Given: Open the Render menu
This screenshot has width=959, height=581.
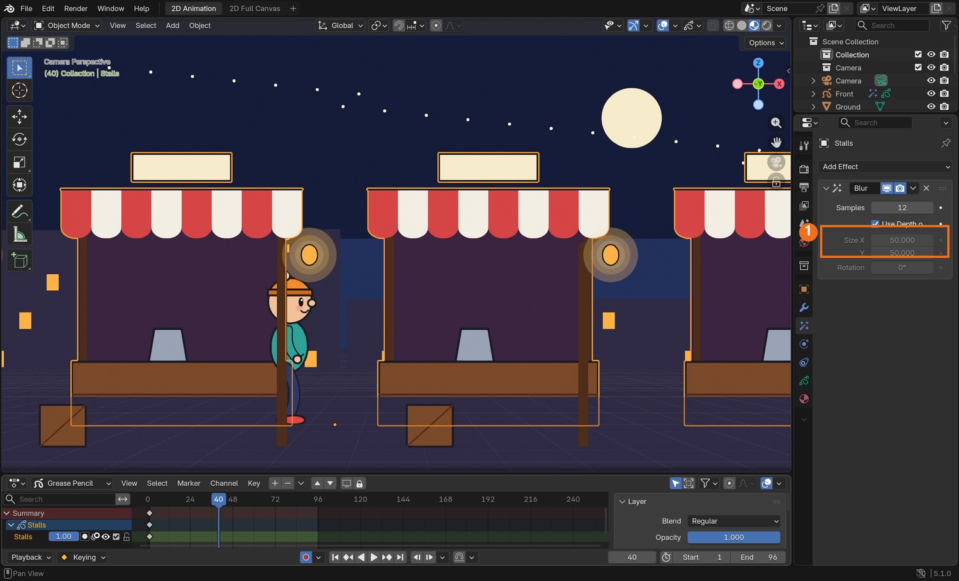Looking at the screenshot, I should (76, 8).
